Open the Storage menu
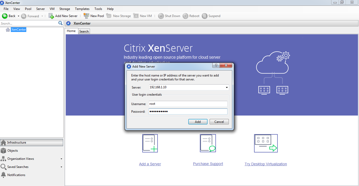 pyautogui.click(x=65, y=9)
